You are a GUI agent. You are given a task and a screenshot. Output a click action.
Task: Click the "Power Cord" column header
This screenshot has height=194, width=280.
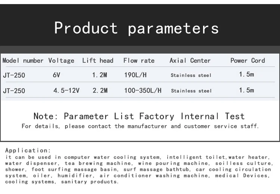(x=248, y=61)
